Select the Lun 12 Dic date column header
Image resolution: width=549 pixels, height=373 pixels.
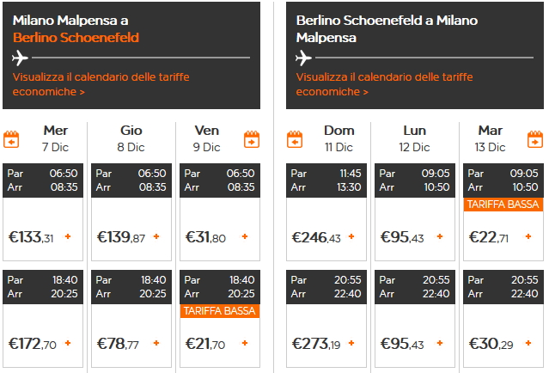414,138
